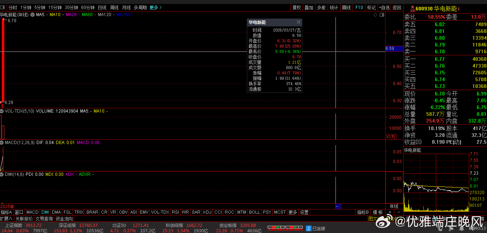Select the 1分钟 period

point(26,7)
